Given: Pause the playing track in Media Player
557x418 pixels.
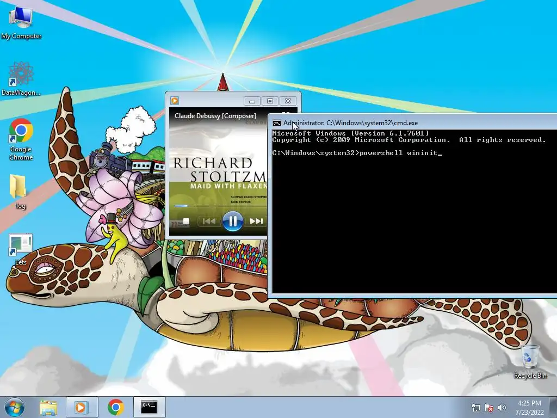Looking at the screenshot, I should [x=233, y=221].
